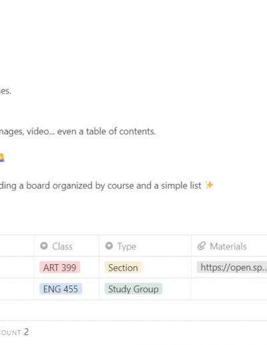Click the Type column select-type icon
The width and height of the screenshot is (267, 345).
point(109,246)
